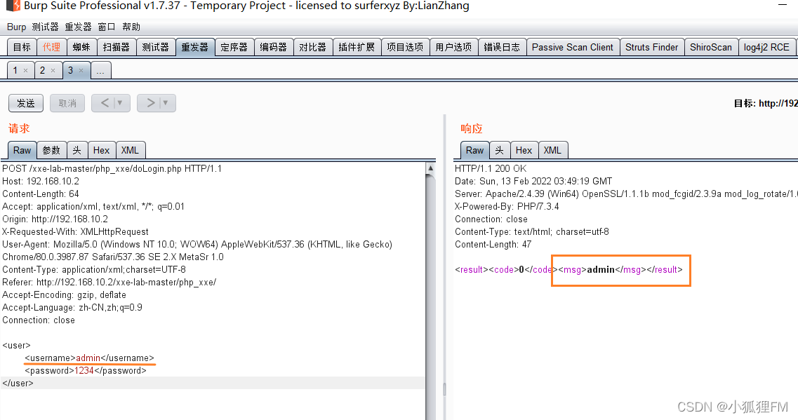Open the log4j2 RCE tab
This screenshot has width=798, height=420.
766,47
